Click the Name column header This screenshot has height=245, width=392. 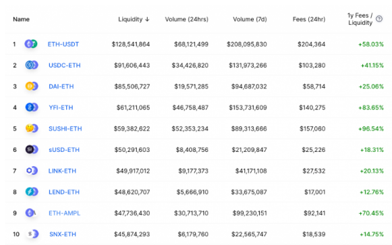point(21,20)
